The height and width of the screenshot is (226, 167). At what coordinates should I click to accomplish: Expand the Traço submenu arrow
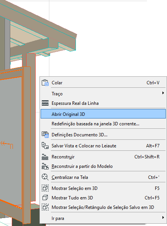pos(163,93)
